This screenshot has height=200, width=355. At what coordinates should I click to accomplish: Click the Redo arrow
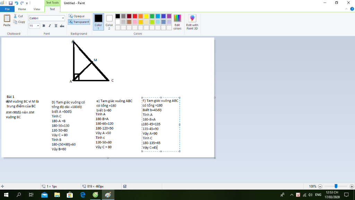tap(22, 3)
